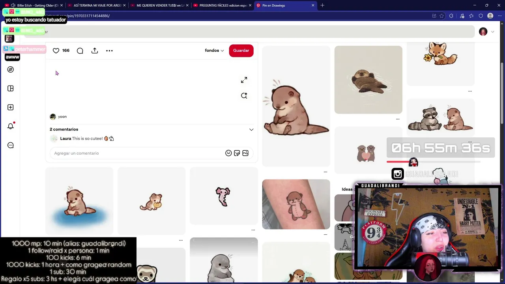Open the grey seal drawing pin
Viewport: 505px width, 284px height.
click(x=224, y=260)
